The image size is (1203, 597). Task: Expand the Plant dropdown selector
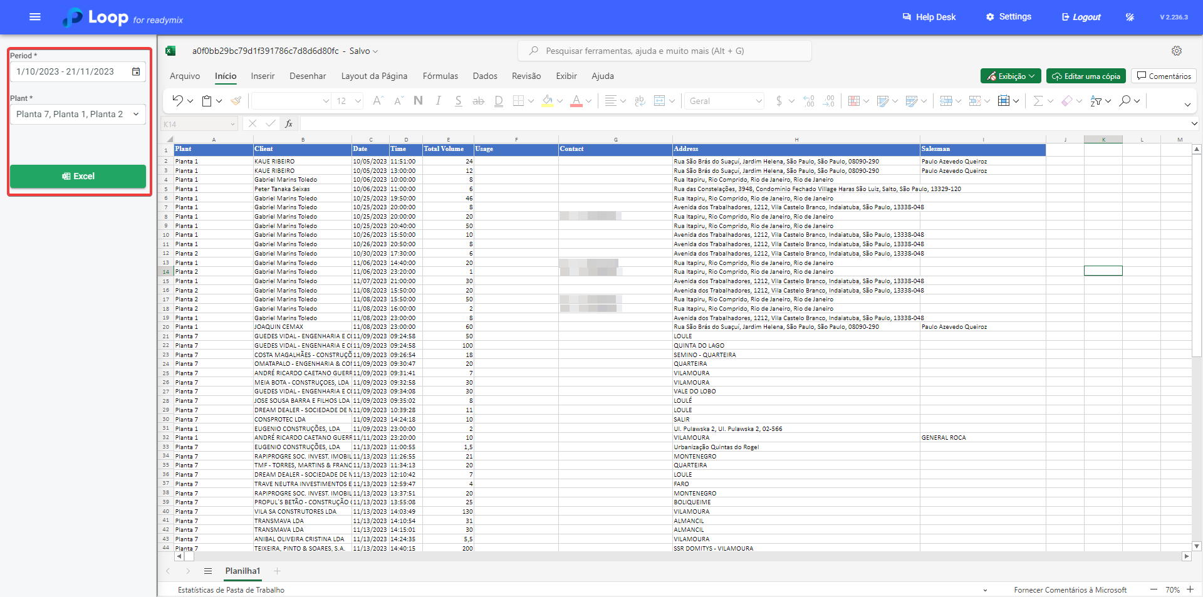click(136, 114)
